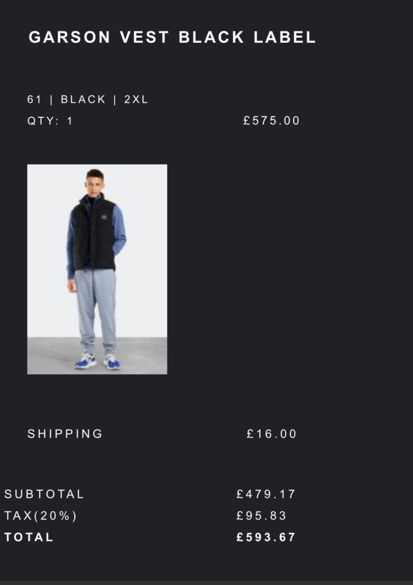Click the QTY: 1 label

pos(50,121)
